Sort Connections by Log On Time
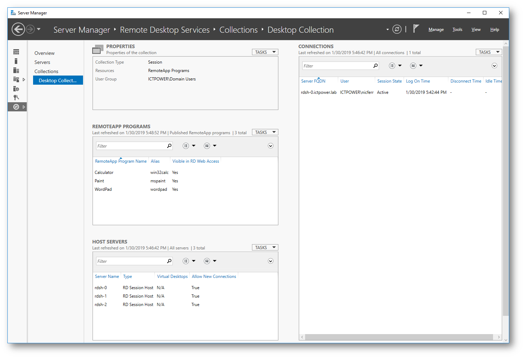 pyautogui.click(x=418, y=81)
